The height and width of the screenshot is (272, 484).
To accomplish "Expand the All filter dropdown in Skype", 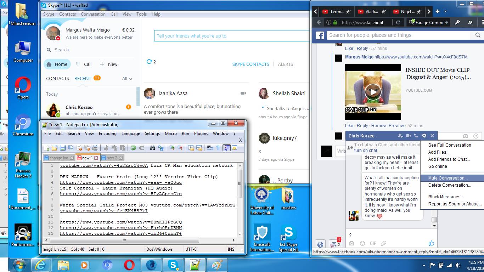I will [127, 79].
